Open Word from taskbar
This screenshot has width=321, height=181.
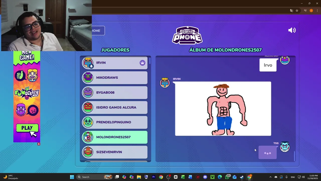point(190,177)
